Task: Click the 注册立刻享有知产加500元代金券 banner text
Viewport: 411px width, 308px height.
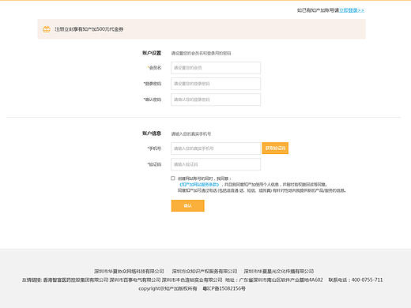Action: pos(89,29)
